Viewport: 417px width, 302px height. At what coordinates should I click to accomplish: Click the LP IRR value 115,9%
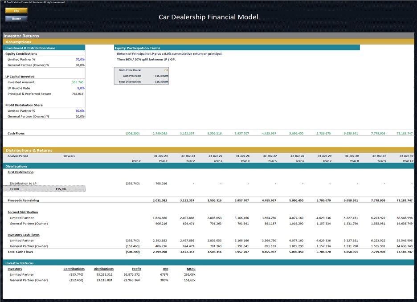[x=61, y=189]
